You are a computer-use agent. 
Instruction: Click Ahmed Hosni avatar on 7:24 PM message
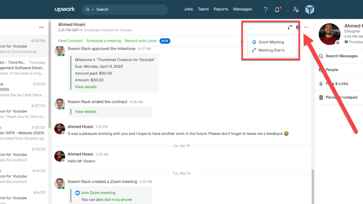click(x=60, y=129)
